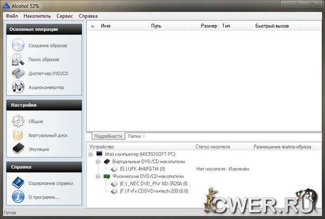Click the Готов status bar text

10,213
